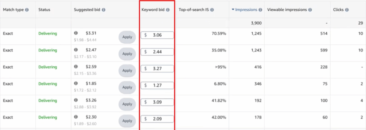The height and width of the screenshot is (130, 366).
Task: Click the Top-of-search IS column header
Action: [x=194, y=10]
